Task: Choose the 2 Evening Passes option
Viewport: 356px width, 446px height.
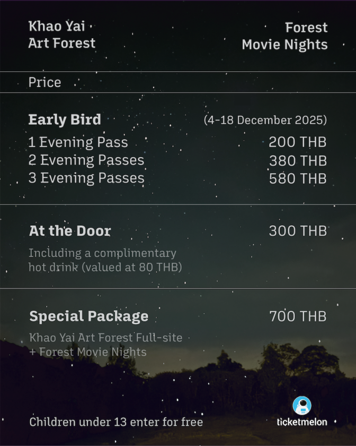Action: [x=86, y=160]
